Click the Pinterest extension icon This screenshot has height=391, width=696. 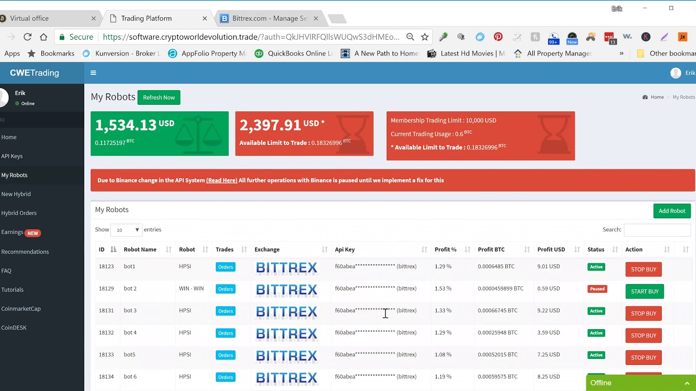[x=498, y=37]
